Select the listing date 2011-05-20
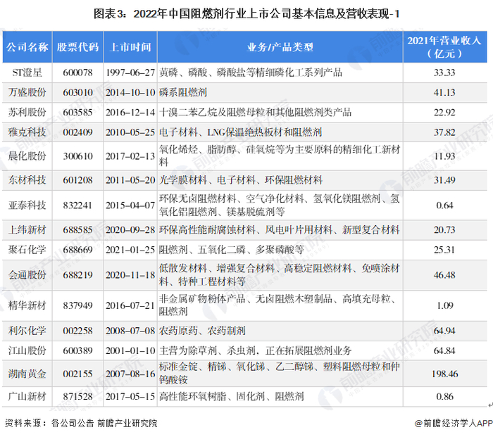Screen dimensions: 493x437 130,180
